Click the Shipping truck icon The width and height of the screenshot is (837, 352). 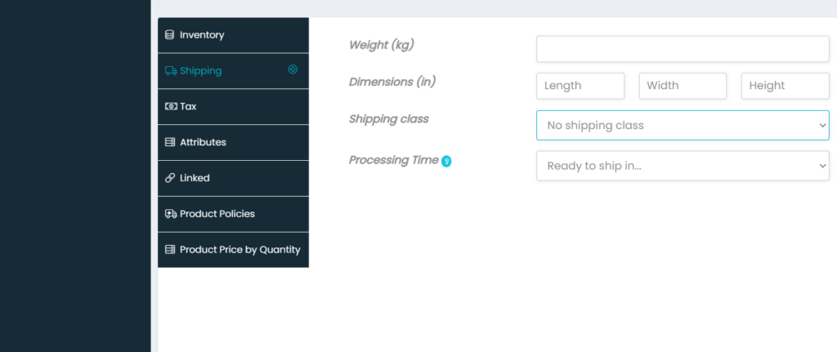pyautogui.click(x=170, y=71)
